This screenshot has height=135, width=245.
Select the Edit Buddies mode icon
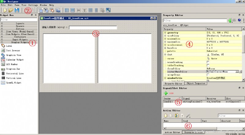pos(52,10)
